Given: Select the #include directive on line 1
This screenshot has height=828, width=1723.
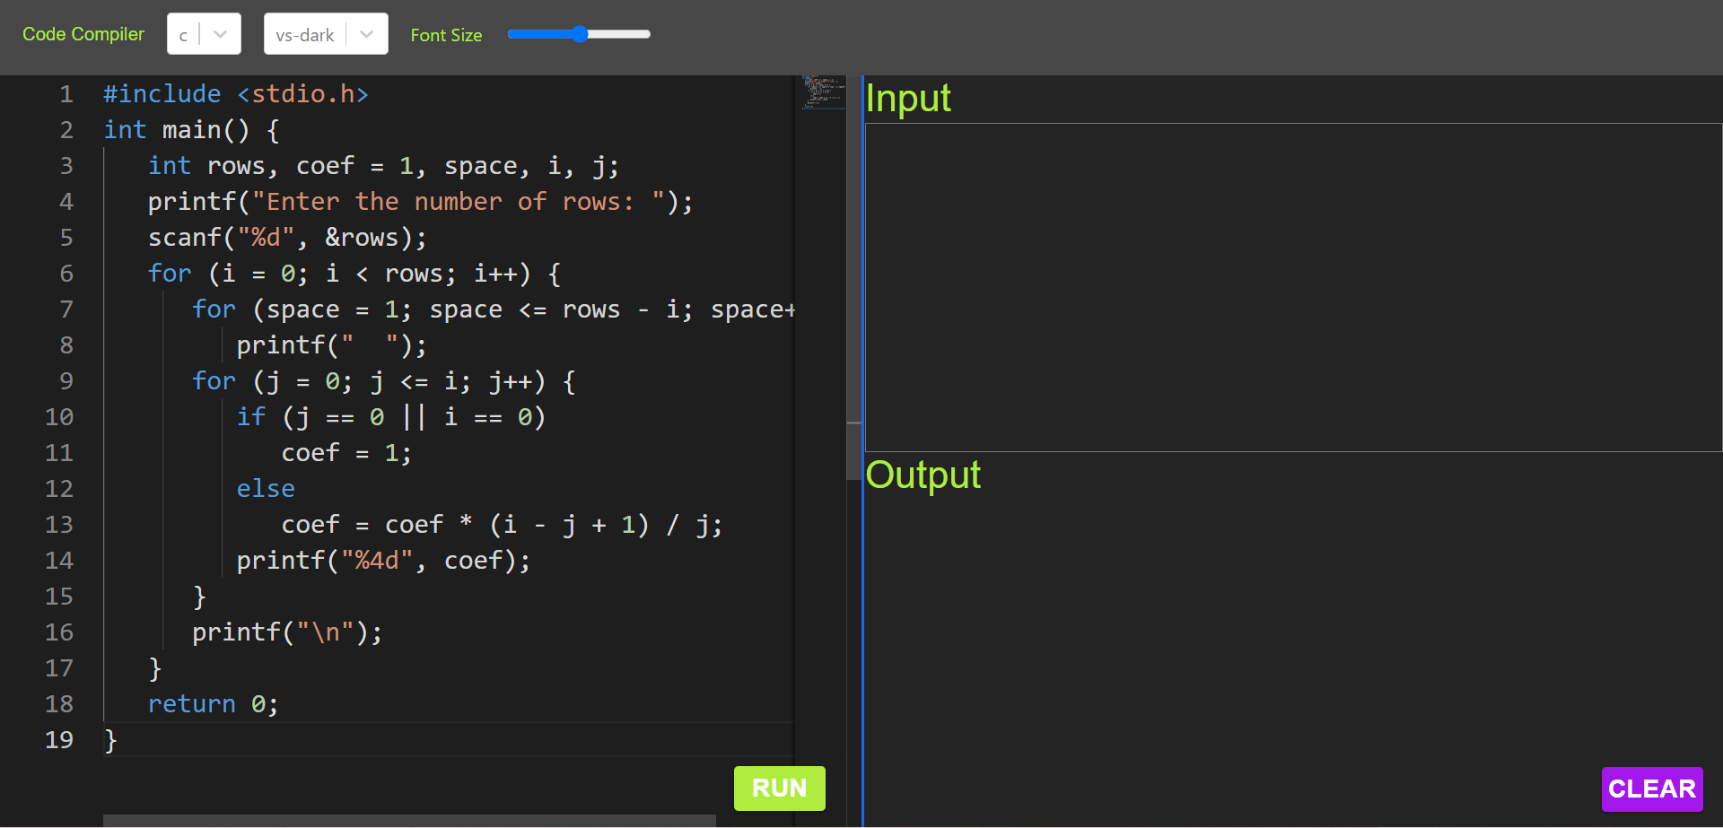Looking at the screenshot, I should pyautogui.click(x=235, y=93).
